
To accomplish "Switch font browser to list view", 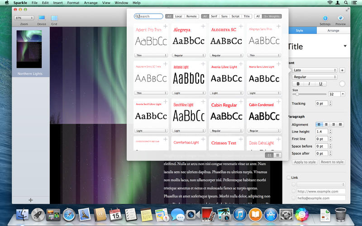I will [x=277, y=155].
